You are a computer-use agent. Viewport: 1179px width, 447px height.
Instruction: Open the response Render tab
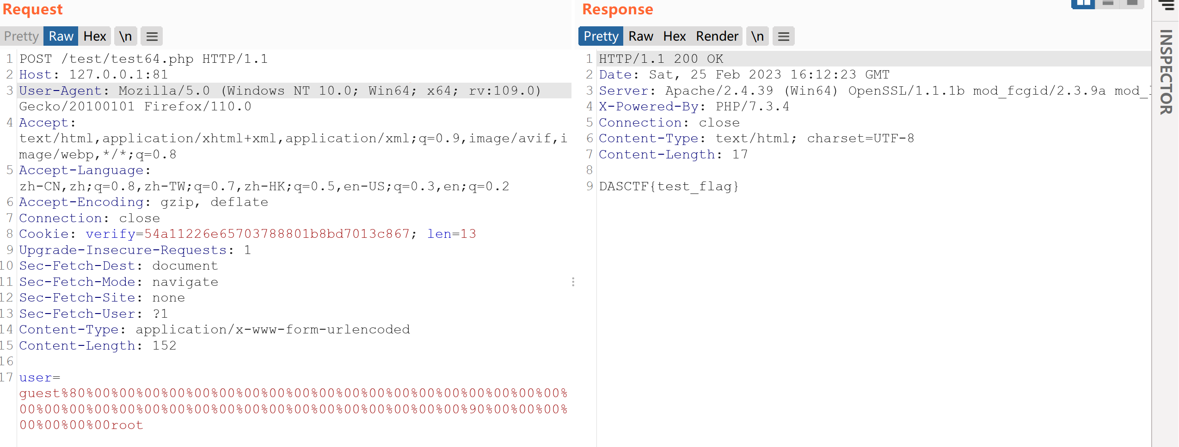pyautogui.click(x=717, y=36)
